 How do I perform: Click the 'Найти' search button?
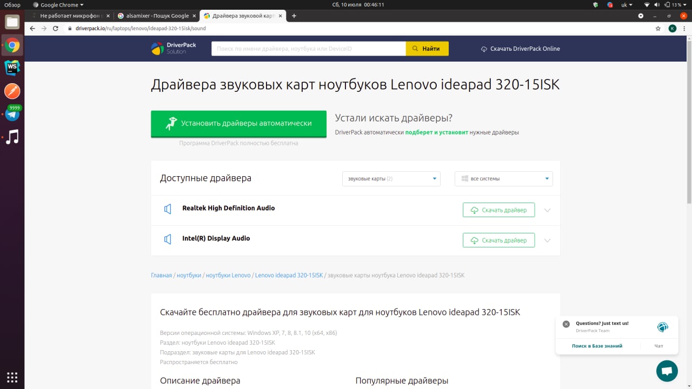click(x=427, y=49)
